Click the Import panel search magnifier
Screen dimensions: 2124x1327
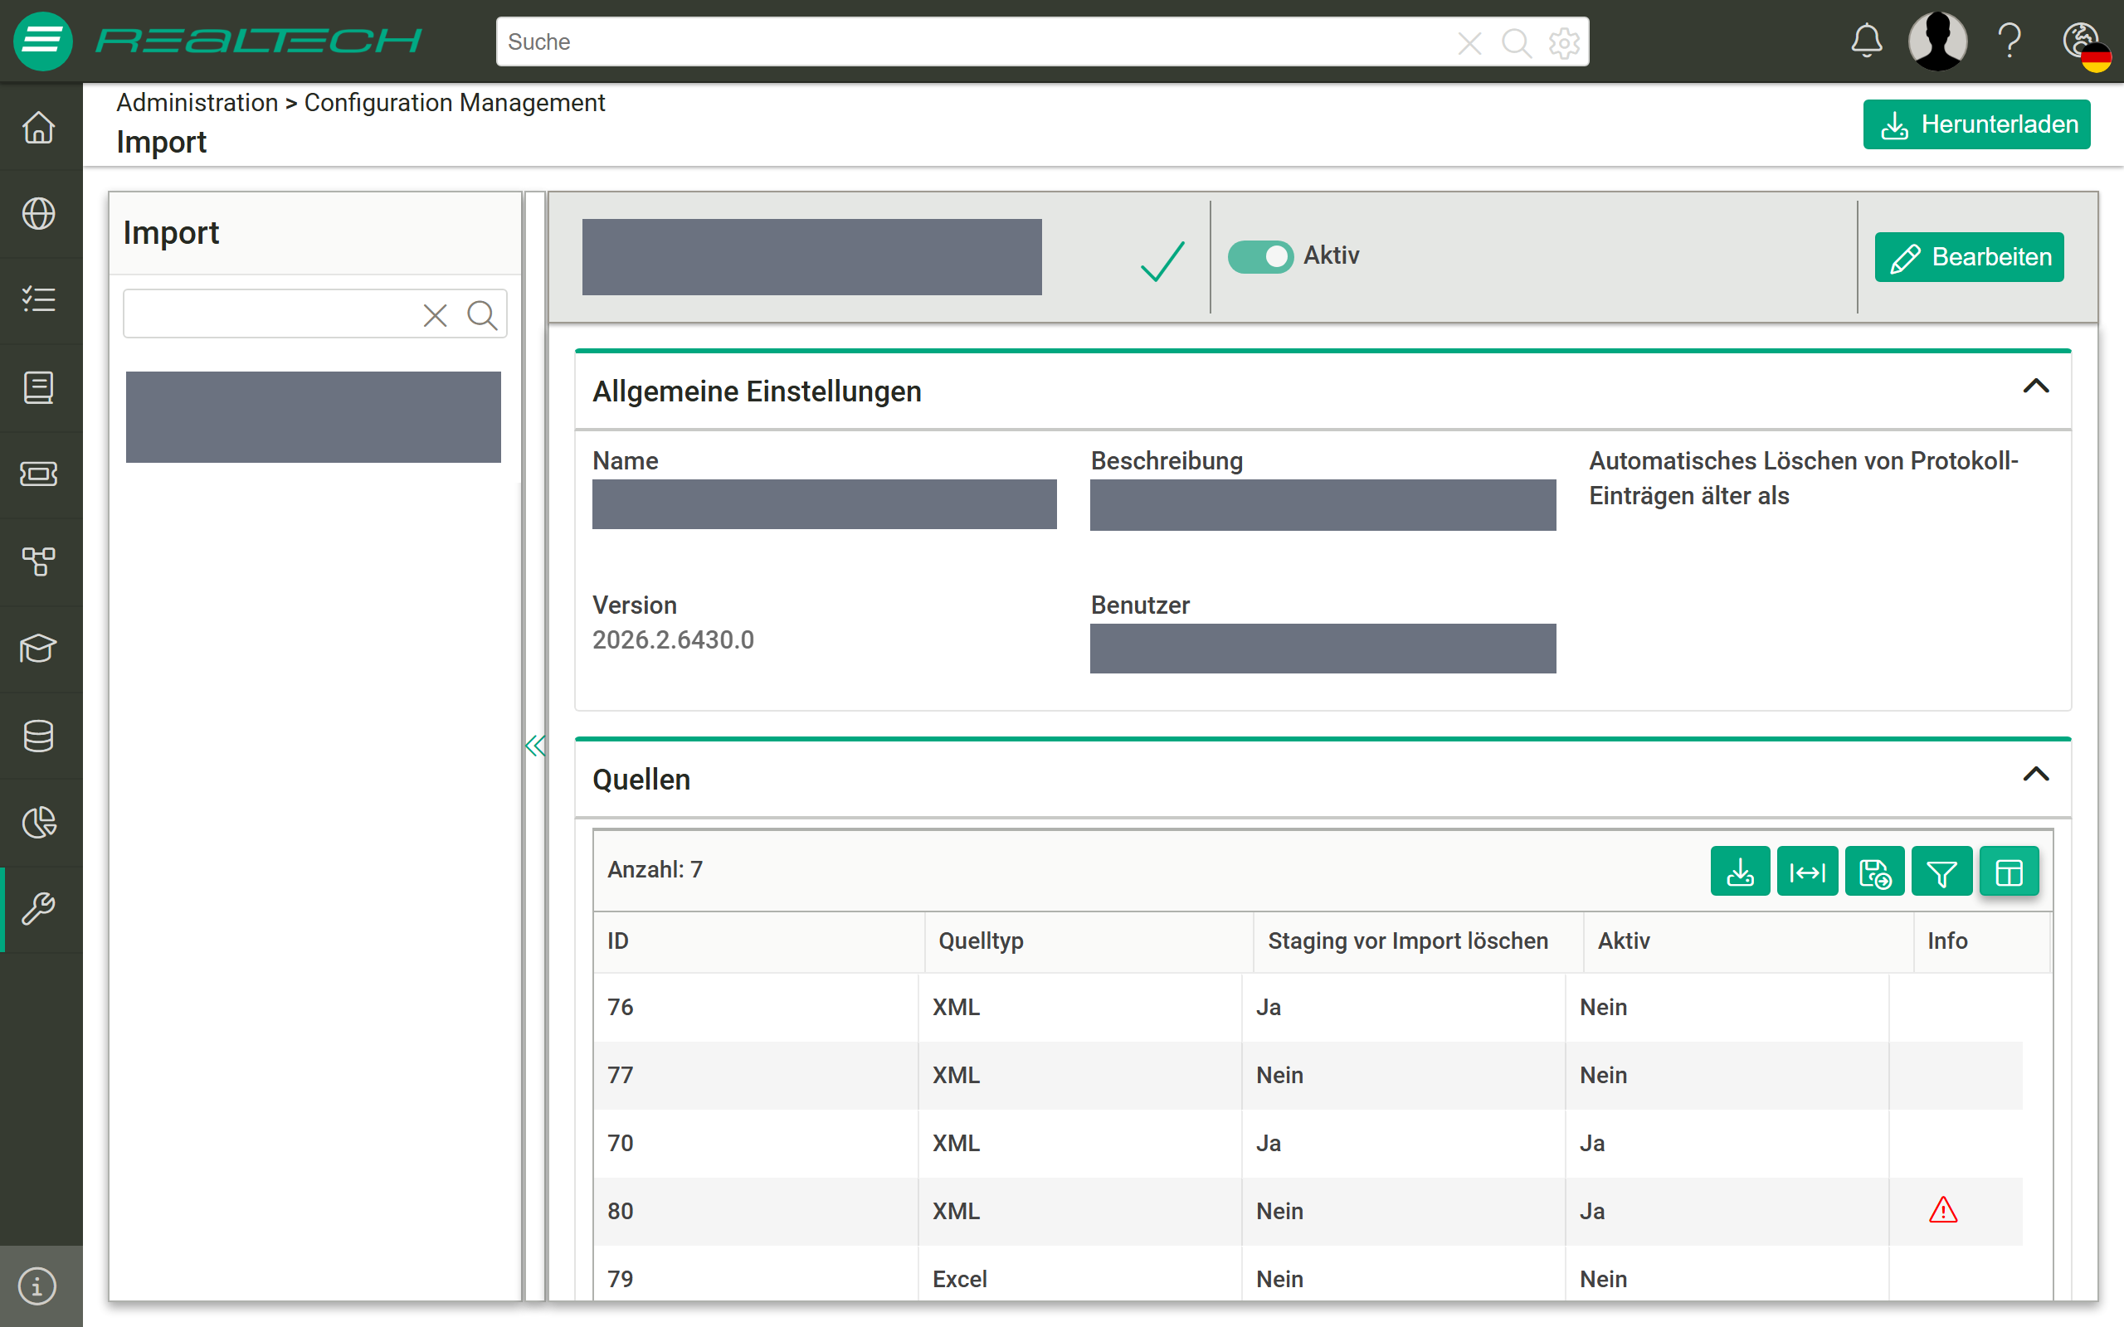pyautogui.click(x=482, y=314)
